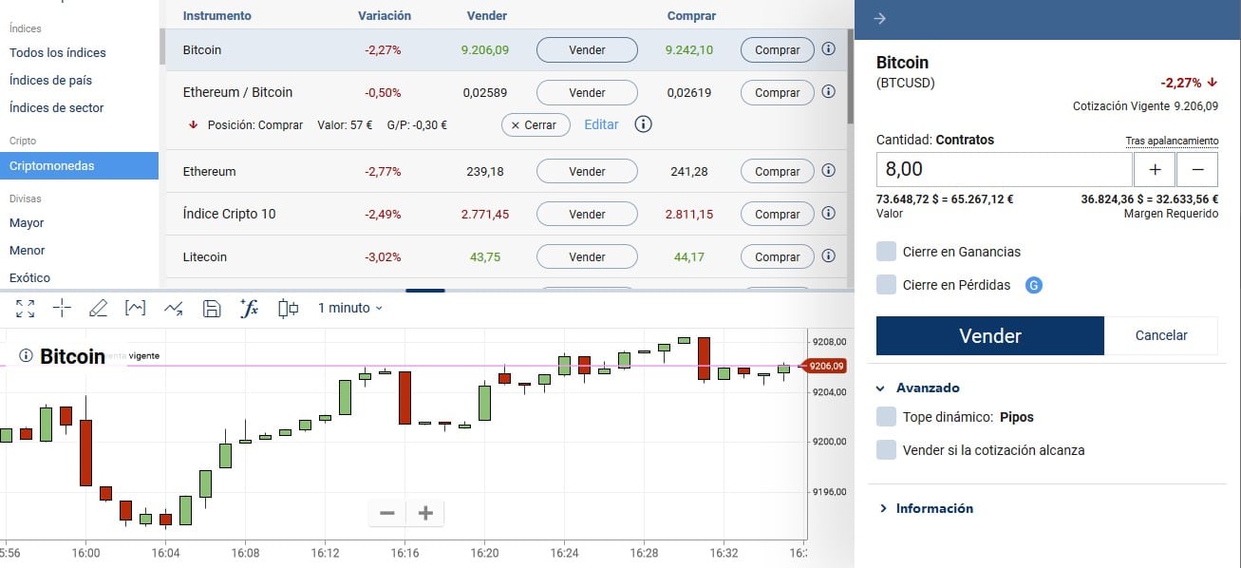Screen dimensions: 1241x568
Task: Enable Cierre en Pérdidas checkbox
Action: 886,285
